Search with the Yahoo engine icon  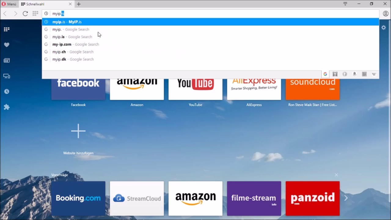click(335, 74)
